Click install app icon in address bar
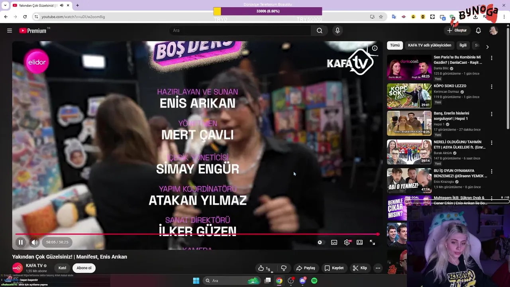The image size is (510, 287). pos(372,17)
